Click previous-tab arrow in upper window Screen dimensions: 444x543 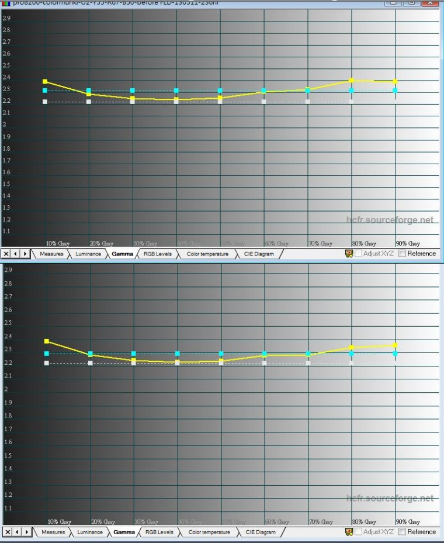click(16, 254)
